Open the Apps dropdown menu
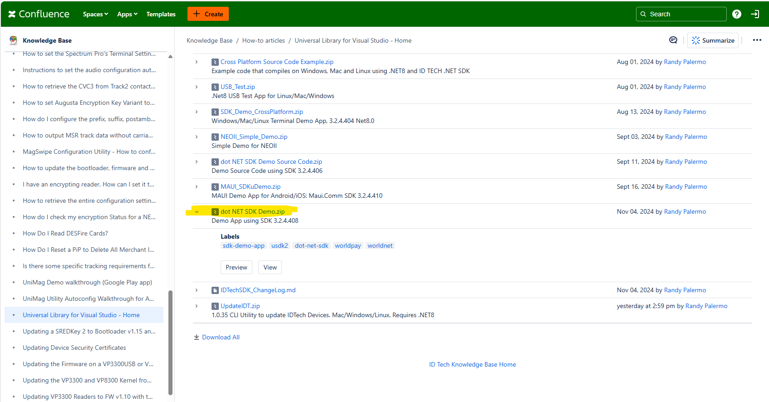The width and height of the screenshot is (769, 402). click(127, 14)
